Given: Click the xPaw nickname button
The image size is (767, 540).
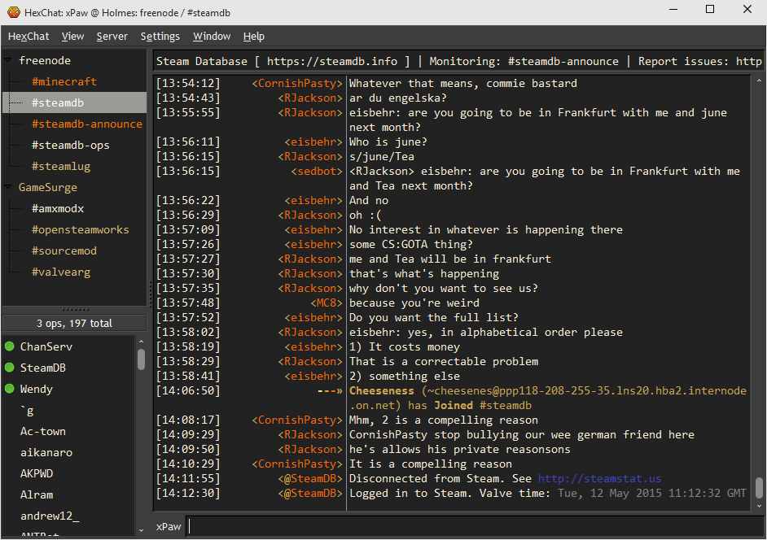Looking at the screenshot, I should coord(169,527).
